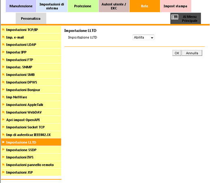Click arrow icon beside Impostazioni SMB

click(4, 75)
